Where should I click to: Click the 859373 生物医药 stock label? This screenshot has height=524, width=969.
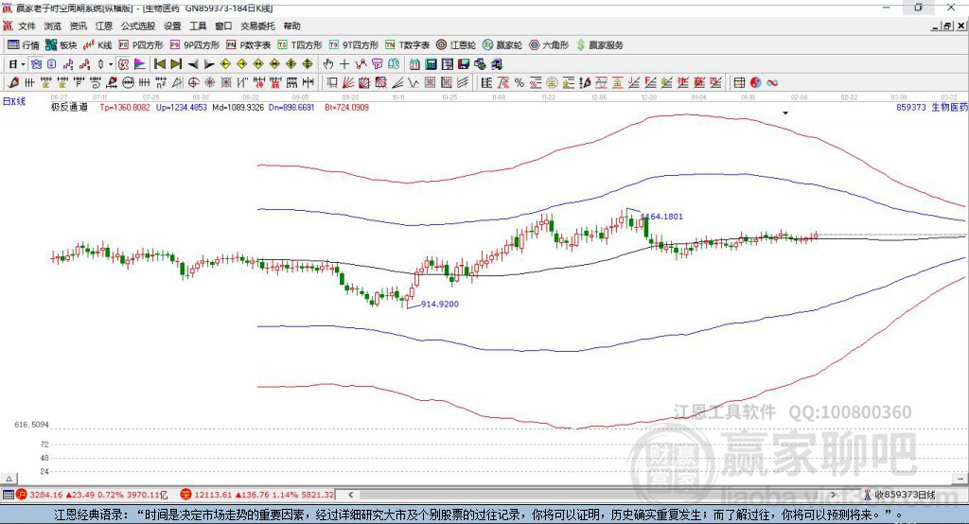pyautogui.click(x=932, y=108)
